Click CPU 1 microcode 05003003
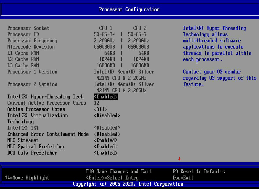The width and height of the screenshot is (259, 189). pyautogui.click(x=104, y=47)
